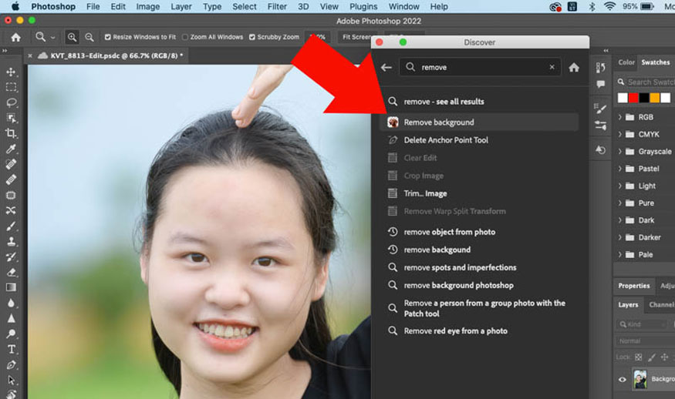The width and height of the screenshot is (675, 399).
Task: Select the Lasso tool
Action: [x=12, y=102]
